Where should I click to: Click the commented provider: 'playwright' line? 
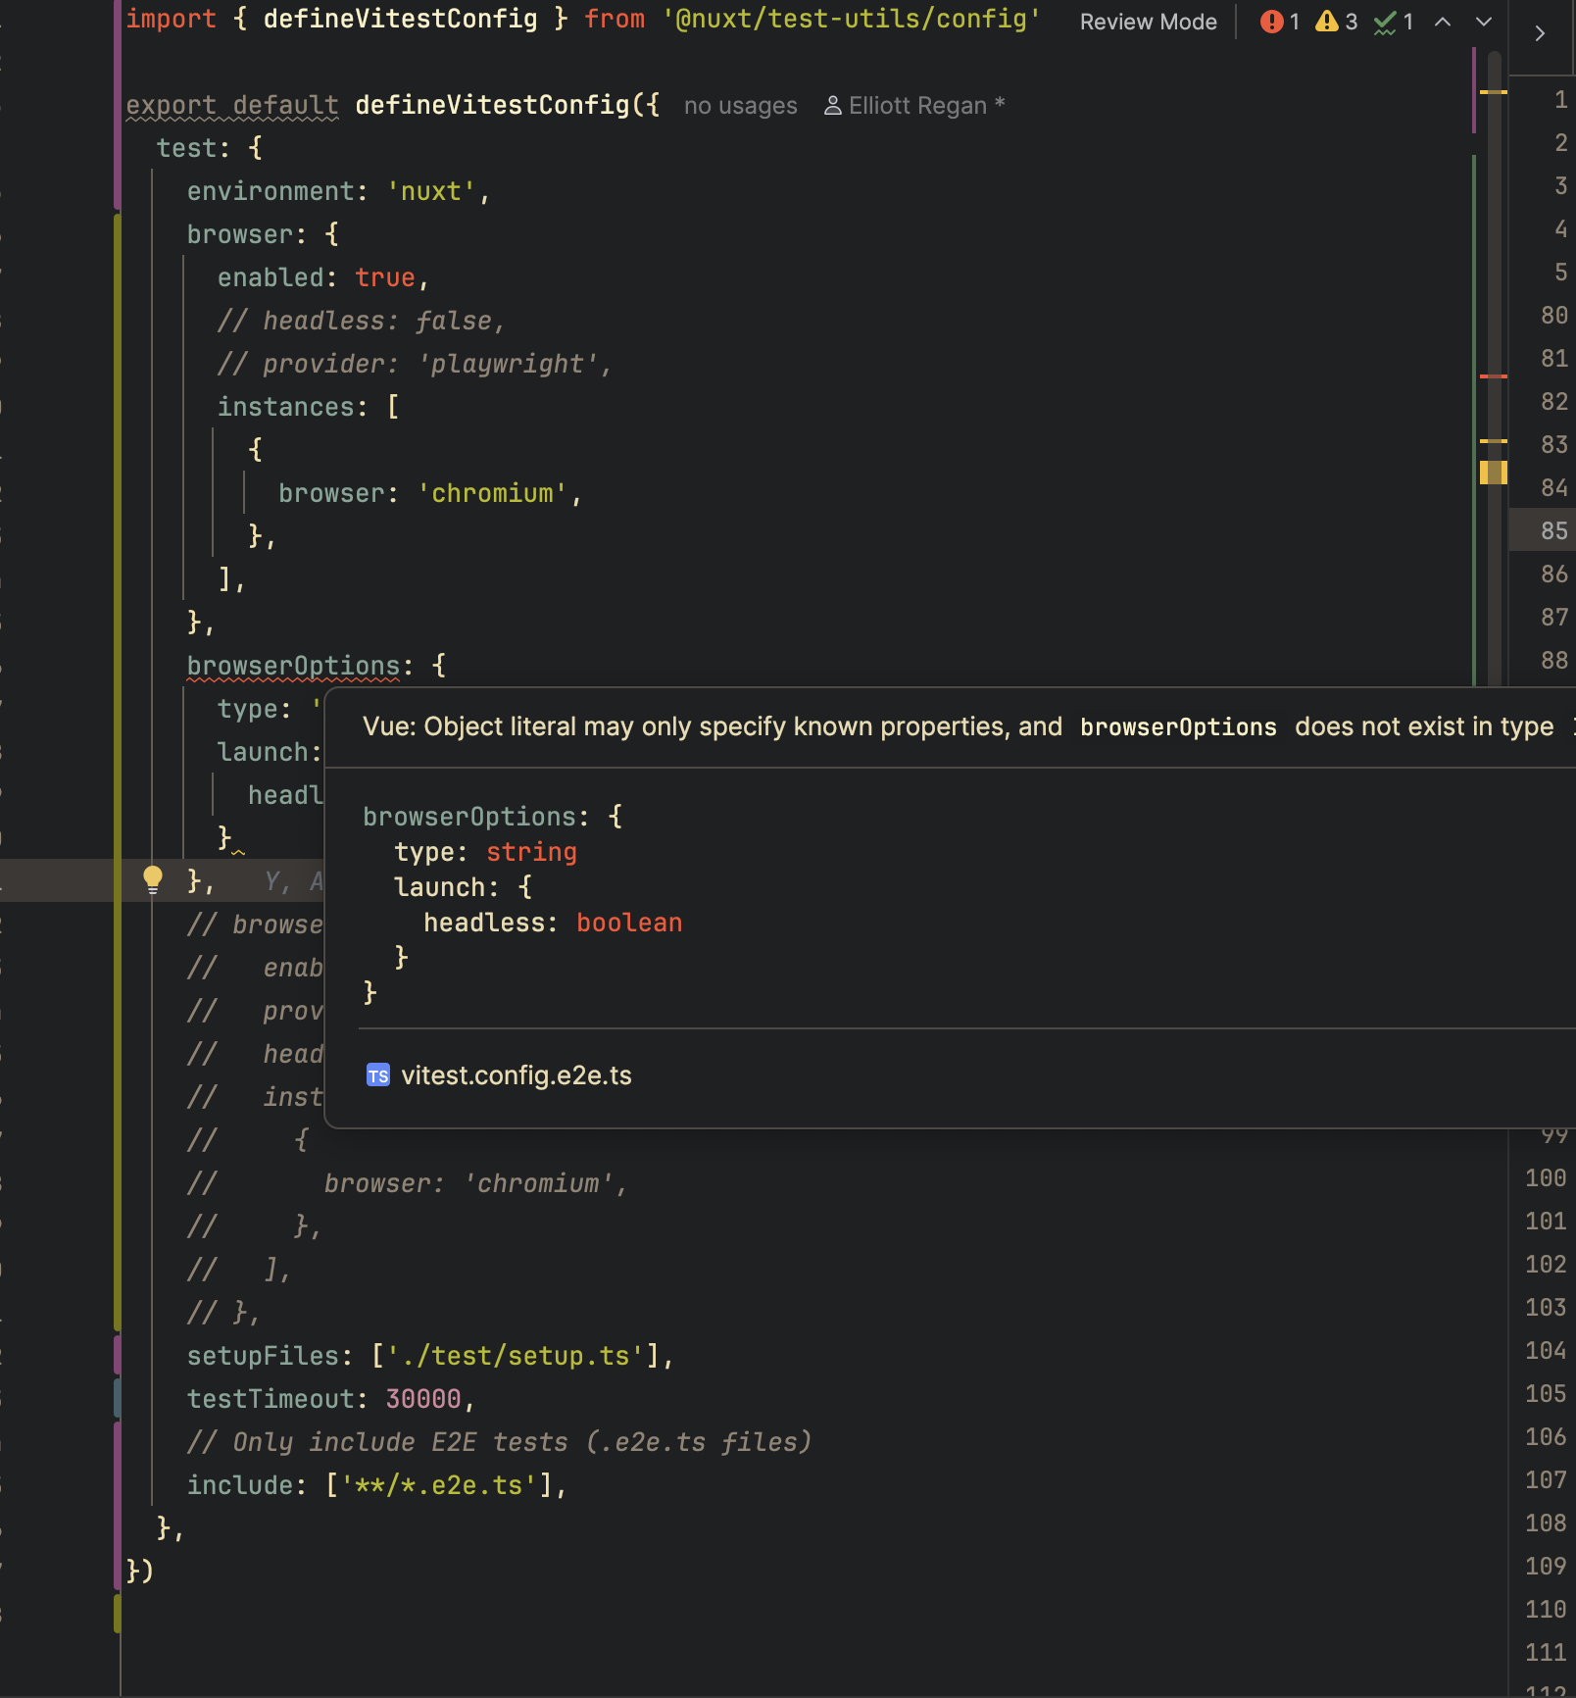coord(415,364)
